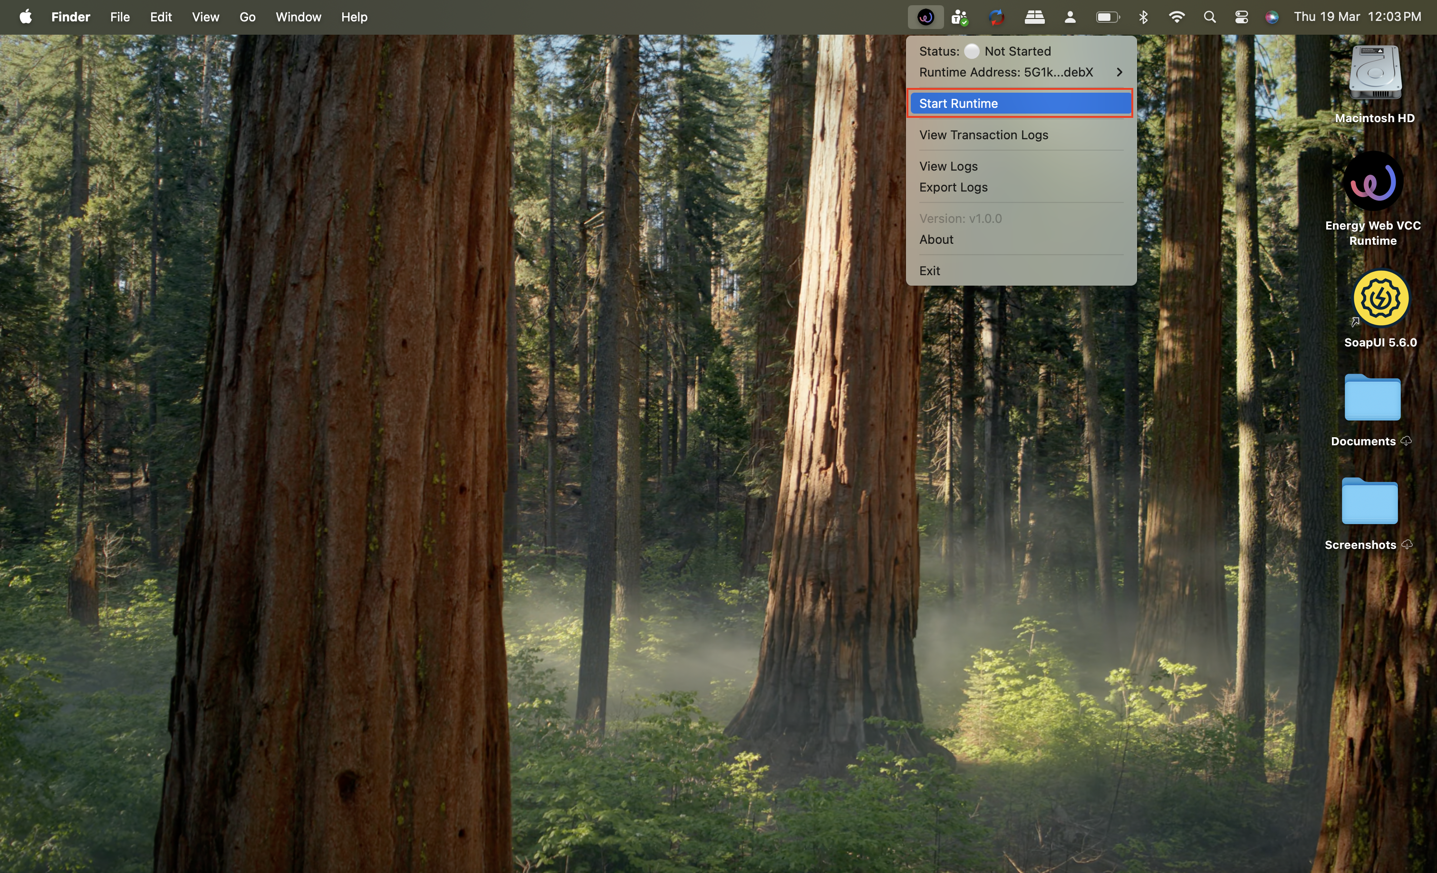1437x873 pixels.
Task: Choose View Transaction Logs
Action: pos(983,134)
